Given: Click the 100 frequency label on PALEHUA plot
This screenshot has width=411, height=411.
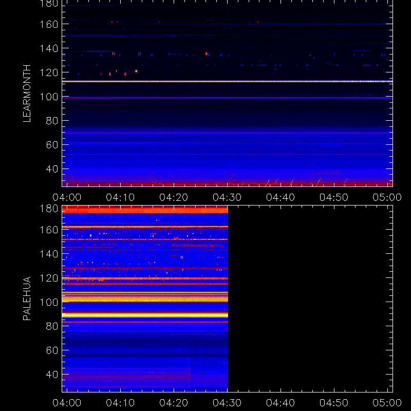Looking at the screenshot, I should [x=49, y=302].
